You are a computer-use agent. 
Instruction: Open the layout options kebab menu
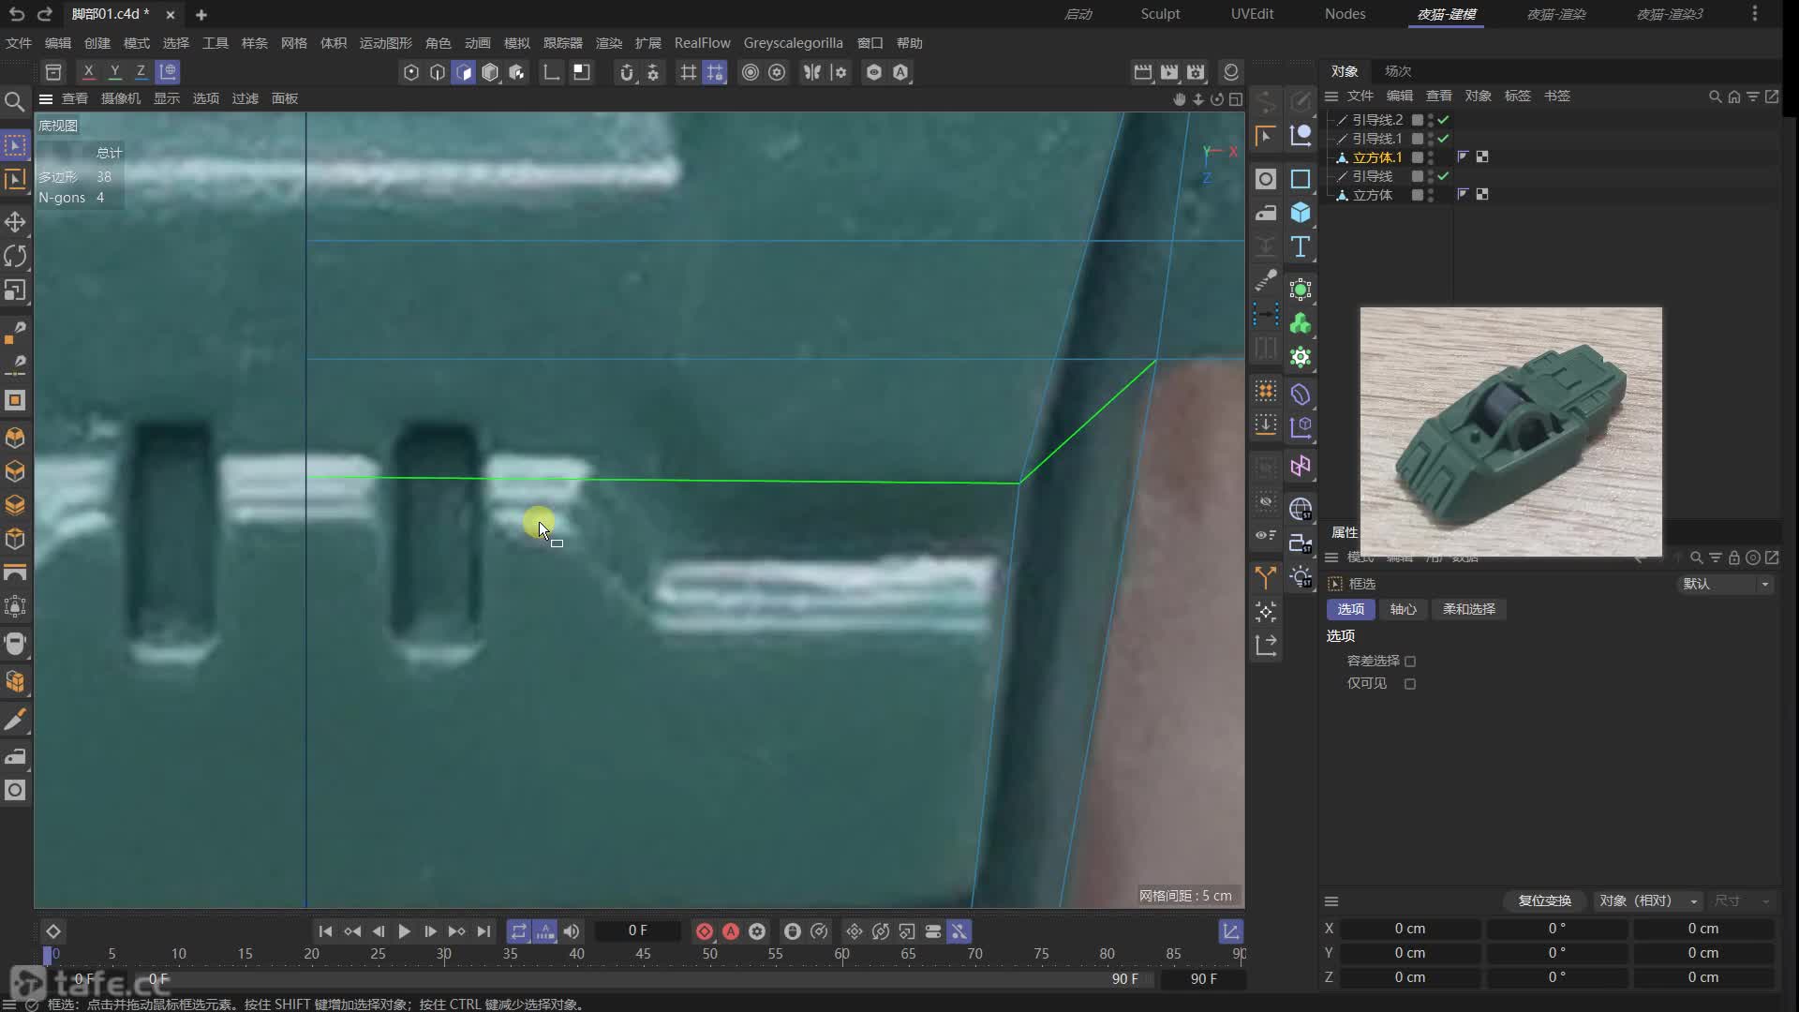coord(1755,14)
